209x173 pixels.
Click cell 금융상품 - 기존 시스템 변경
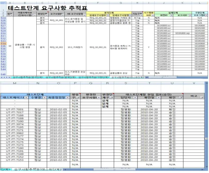pyautogui.click(x=25, y=46)
